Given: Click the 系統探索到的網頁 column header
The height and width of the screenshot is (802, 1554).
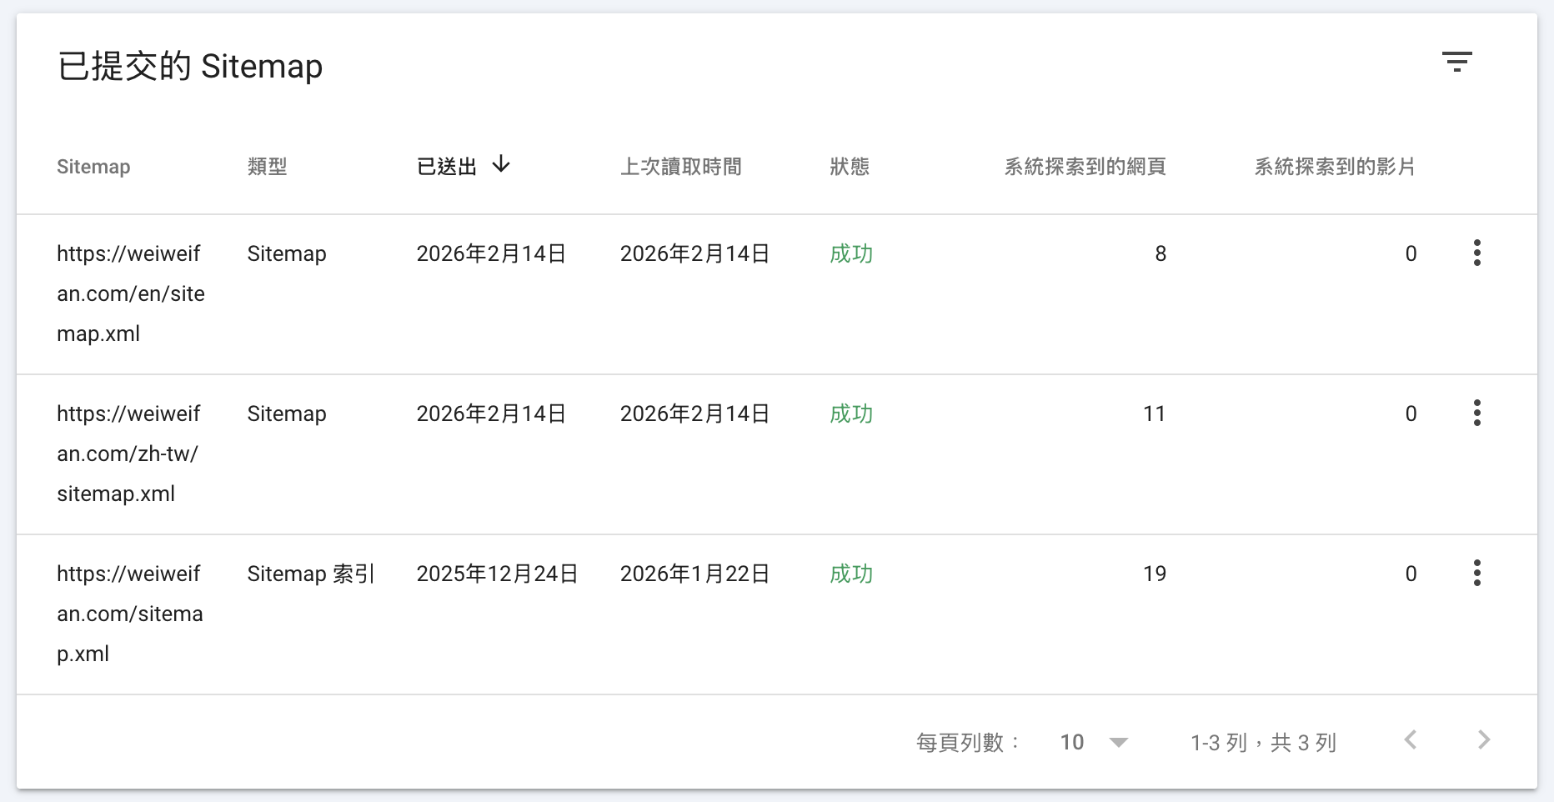Looking at the screenshot, I should [x=1085, y=167].
